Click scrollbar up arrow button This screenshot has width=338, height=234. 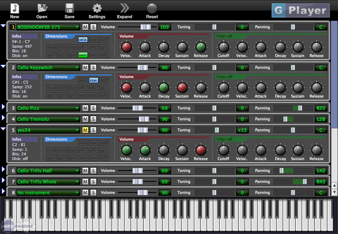(x=334, y=186)
